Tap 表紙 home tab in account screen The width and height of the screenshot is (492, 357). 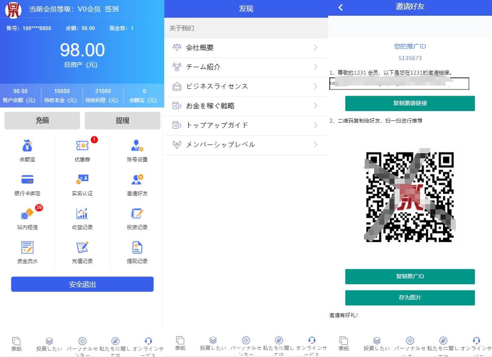(x=16, y=345)
